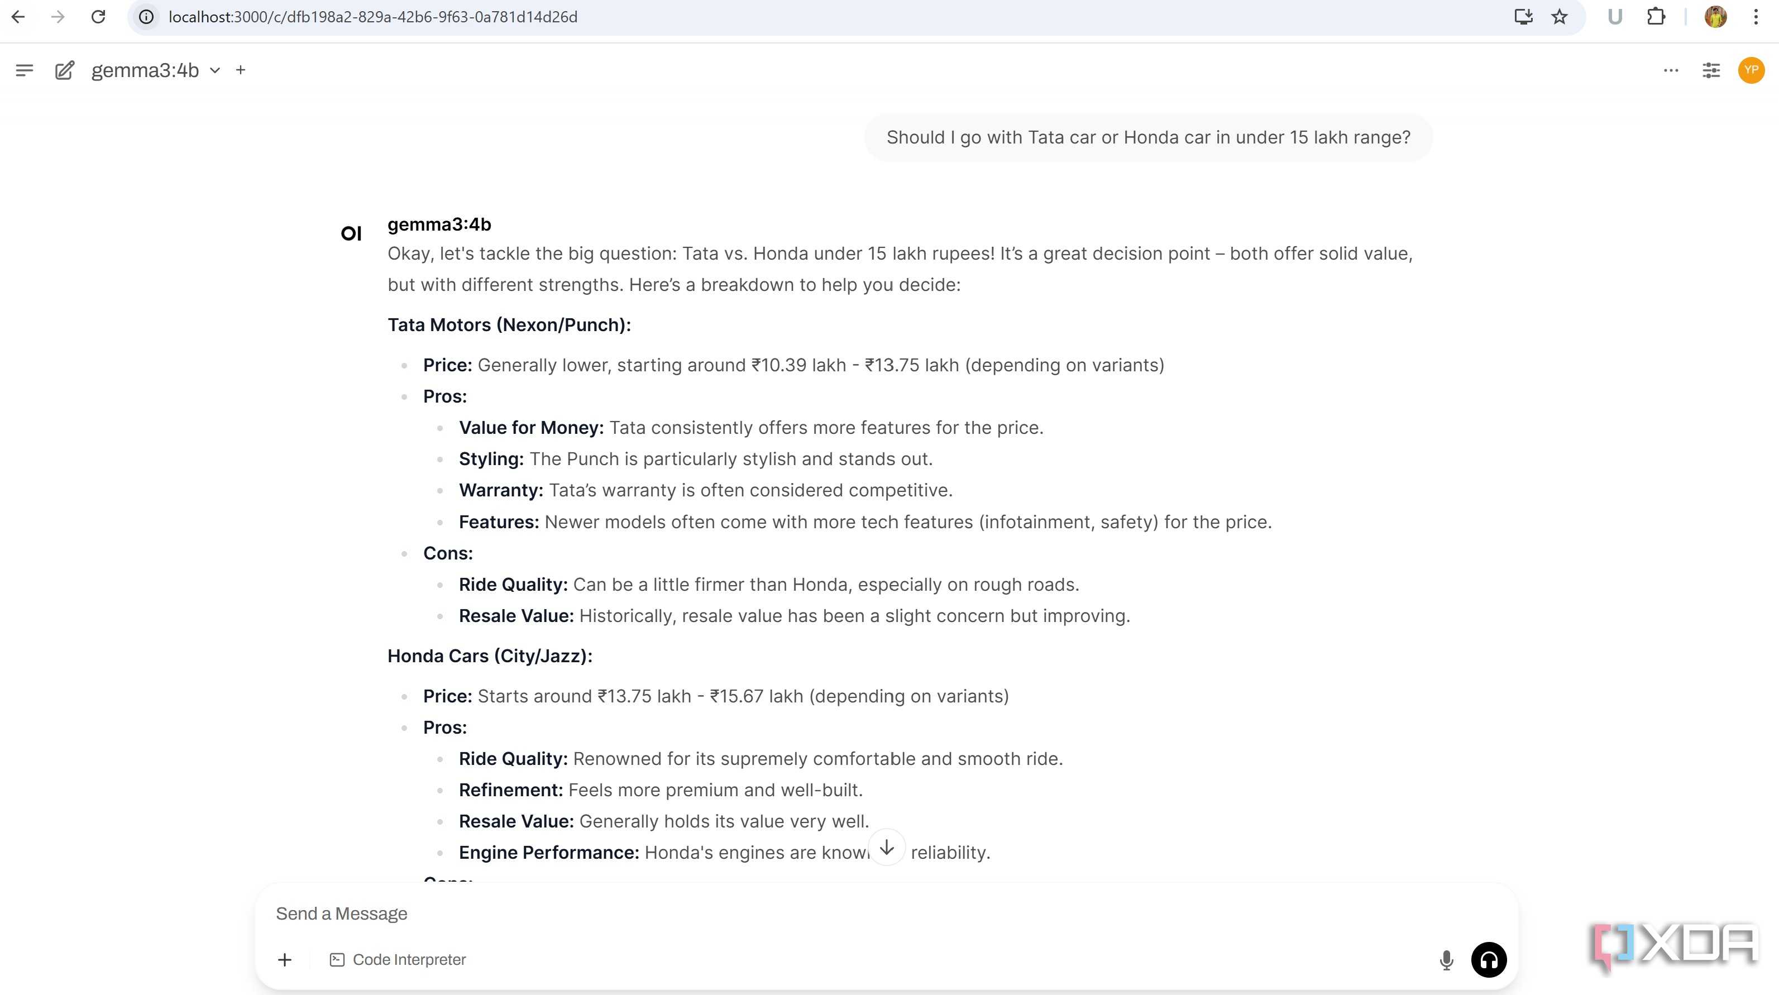Open the gemma3:4b model selector dropdown
1779x995 pixels.
click(155, 70)
